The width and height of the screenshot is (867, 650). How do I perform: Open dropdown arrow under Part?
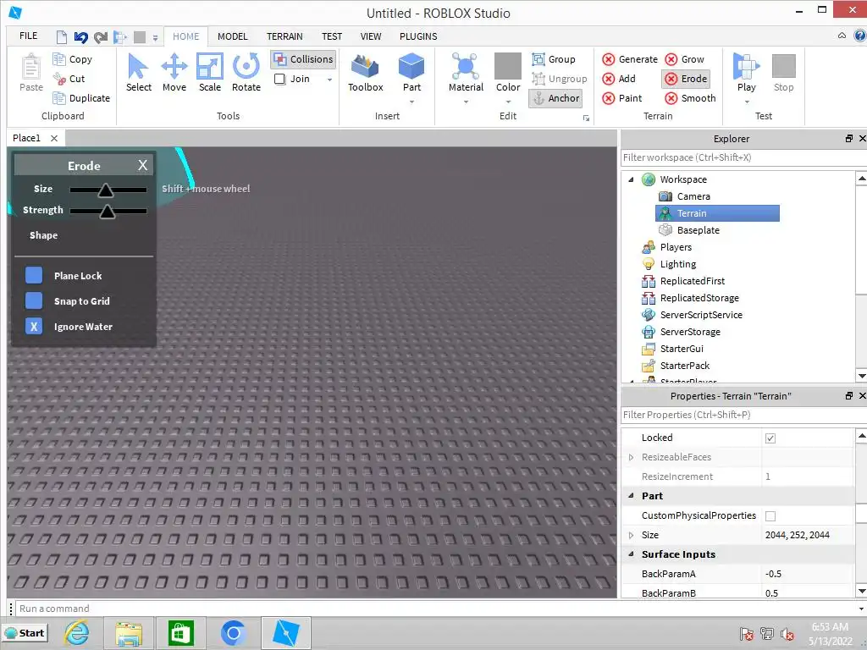coord(411,102)
